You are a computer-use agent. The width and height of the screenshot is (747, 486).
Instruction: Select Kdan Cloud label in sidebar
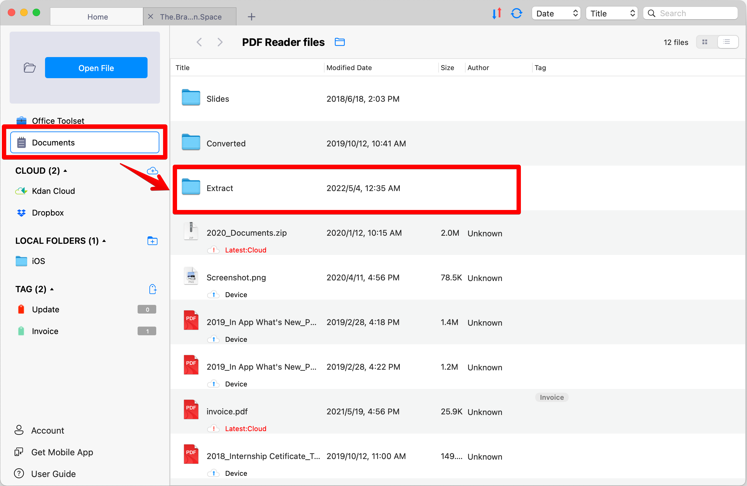(x=53, y=191)
